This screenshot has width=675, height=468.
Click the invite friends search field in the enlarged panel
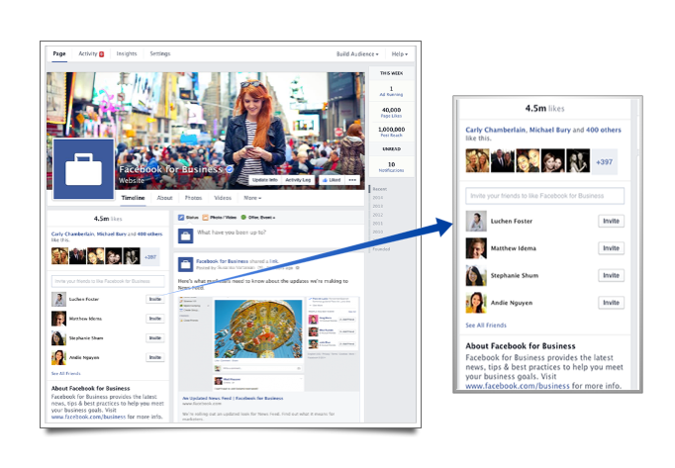[544, 196]
